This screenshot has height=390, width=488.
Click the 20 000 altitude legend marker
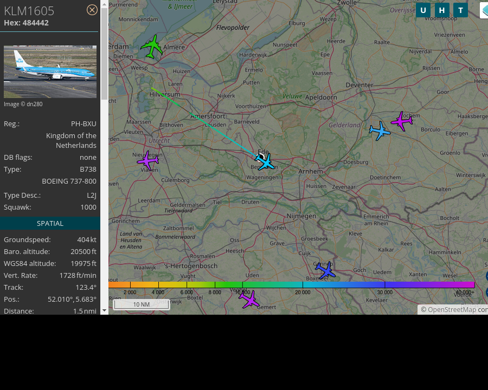[x=303, y=292]
